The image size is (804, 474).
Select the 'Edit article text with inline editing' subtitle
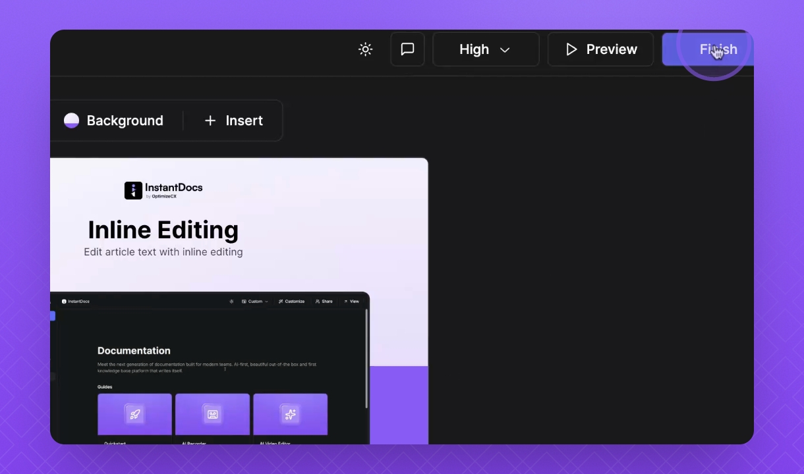pos(163,252)
